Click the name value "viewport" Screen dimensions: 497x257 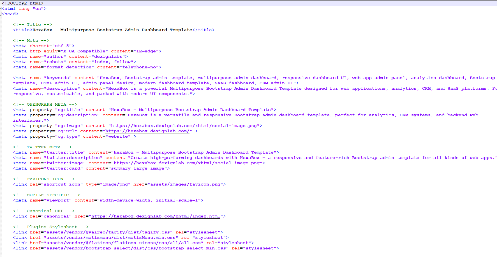click(58, 200)
